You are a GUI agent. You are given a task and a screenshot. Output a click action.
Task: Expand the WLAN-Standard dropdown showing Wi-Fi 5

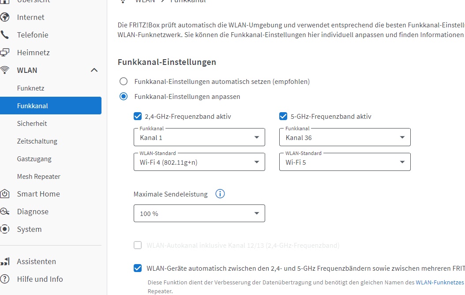tap(345, 163)
